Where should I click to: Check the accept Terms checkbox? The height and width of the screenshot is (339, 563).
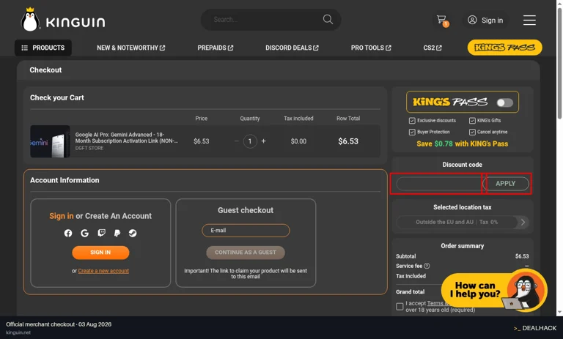[x=400, y=307]
